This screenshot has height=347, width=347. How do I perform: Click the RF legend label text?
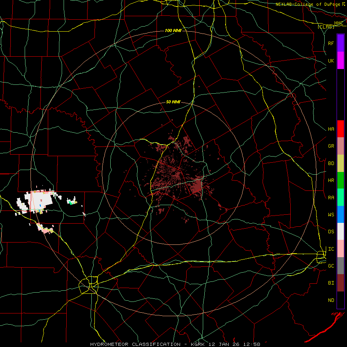click(x=331, y=43)
